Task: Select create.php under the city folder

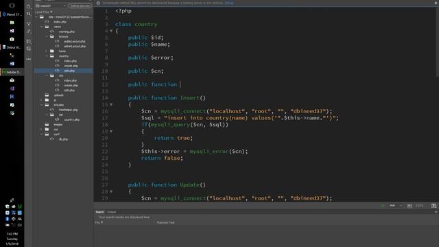Action: click(71, 85)
